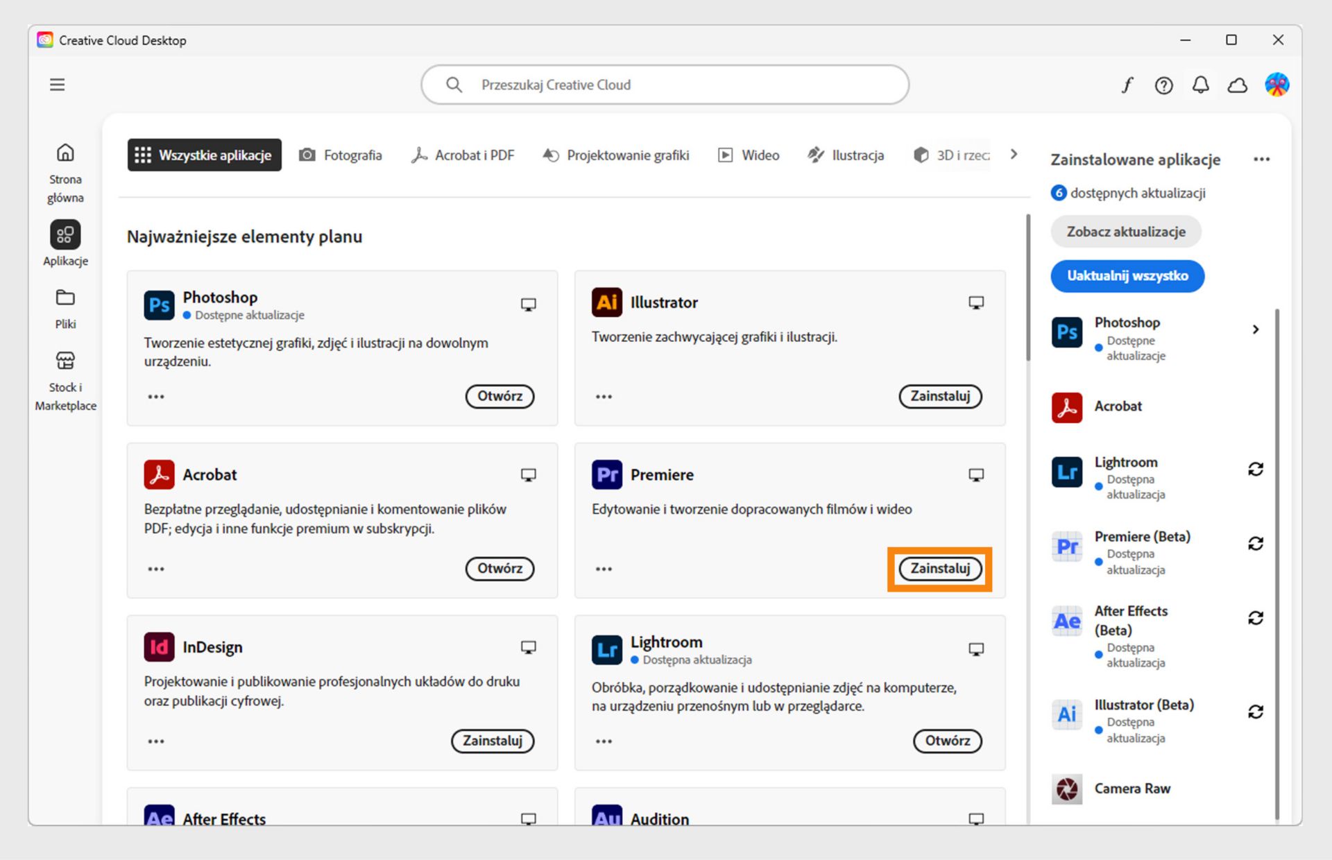This screenshot has width=1332, height=860.
Task: Open more options on InDesign card
Action: [x=156, y=741]
